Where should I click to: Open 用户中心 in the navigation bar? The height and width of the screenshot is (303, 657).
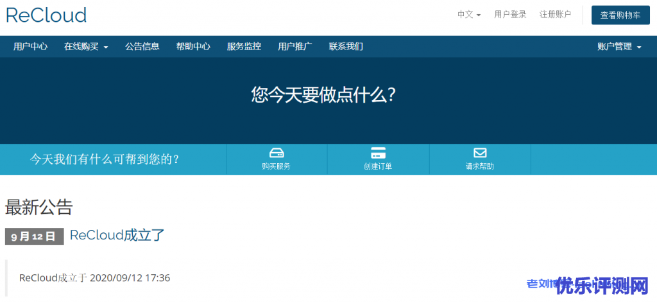pyautogui.click(x=30, y=46)
